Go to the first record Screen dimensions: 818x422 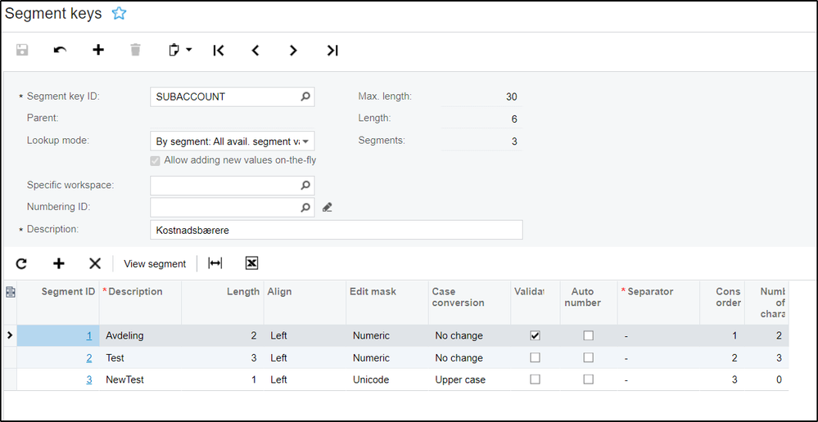coord(218,51)
